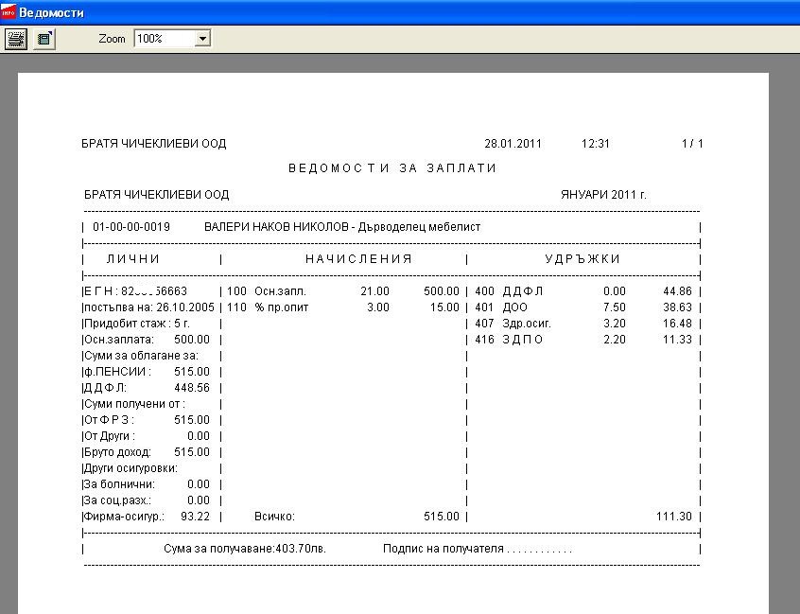
Task: Select the value "448.56"
Action: pos(192,387)
